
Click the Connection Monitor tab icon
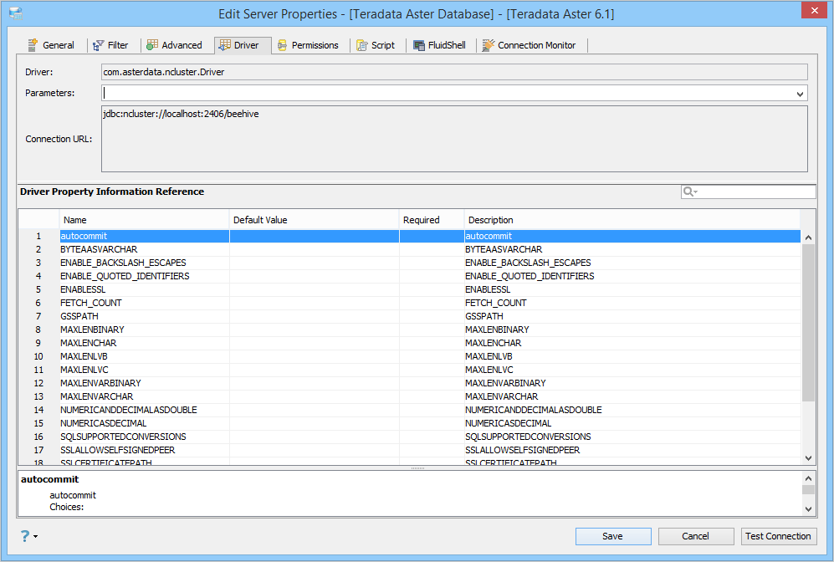click(x=489, y=46)
